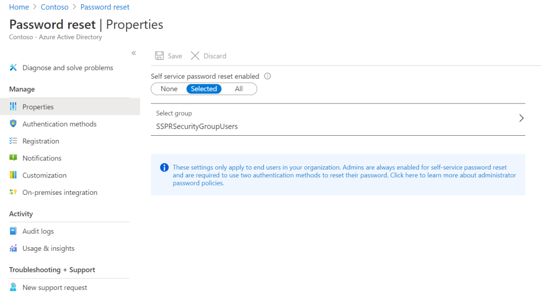
Task: Collapse the left navigation menu
Action: (134, 53)
